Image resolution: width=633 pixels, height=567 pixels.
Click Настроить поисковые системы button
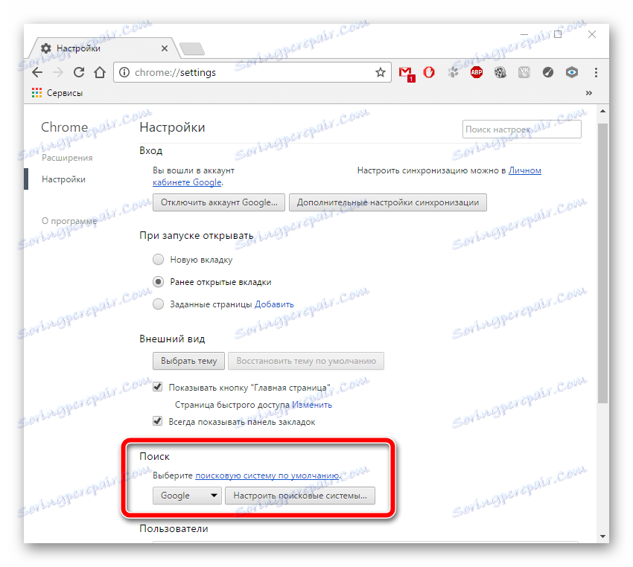[x=300, y=496]
